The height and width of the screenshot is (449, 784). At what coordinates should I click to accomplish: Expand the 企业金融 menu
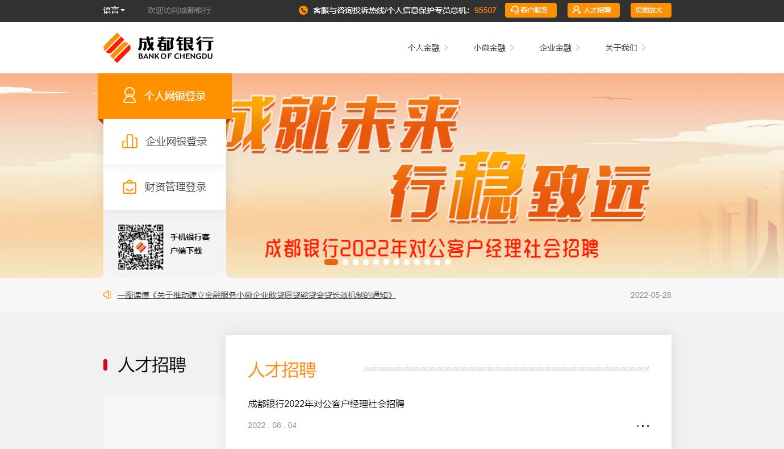click(559, 48)
